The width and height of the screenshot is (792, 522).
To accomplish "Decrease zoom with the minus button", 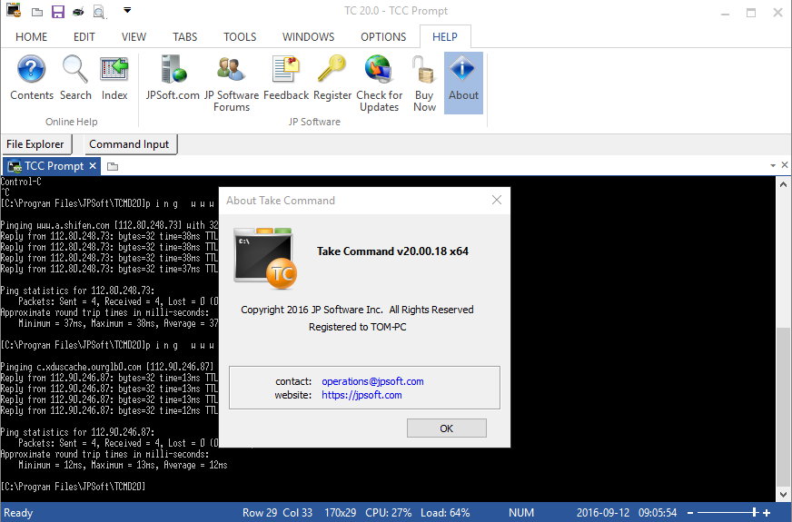I will tap(690, 513).
